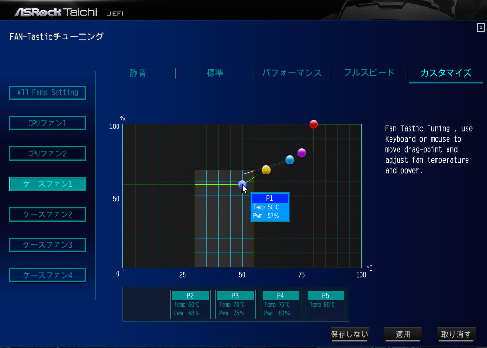Select CPUファン2
The width and height of the screenshot is (487, 348).
48,154
